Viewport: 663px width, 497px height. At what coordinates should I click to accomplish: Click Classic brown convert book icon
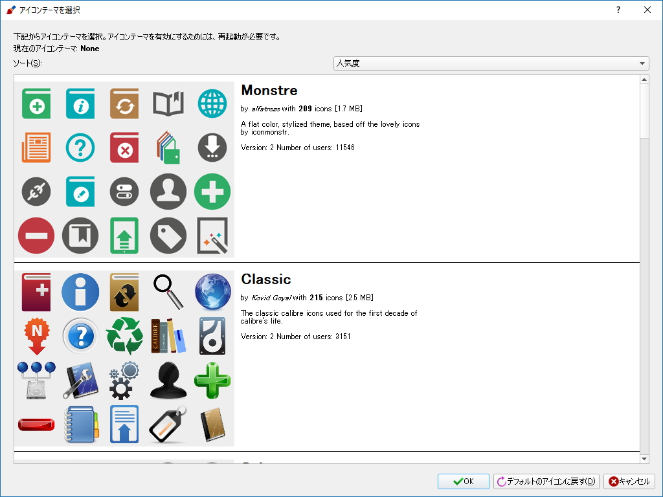pyautogui.click(x=124, y=292)
